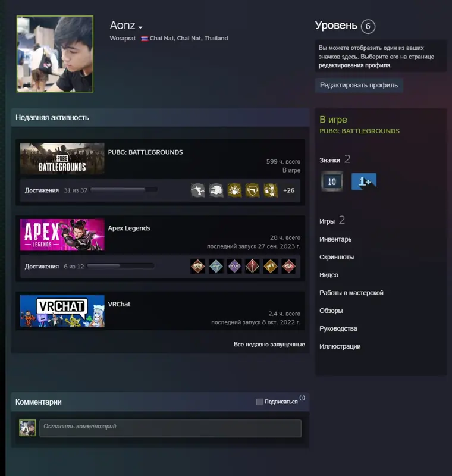Enable the Подписаться checkbox

[x=259, y=402]
